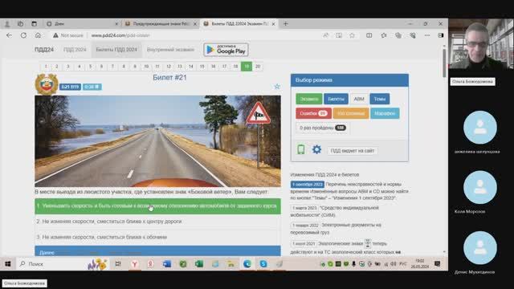This screenshot has height=289, width=514.
Task: Click the ПДД виджет на сайт button
Action: coord(352,151)
